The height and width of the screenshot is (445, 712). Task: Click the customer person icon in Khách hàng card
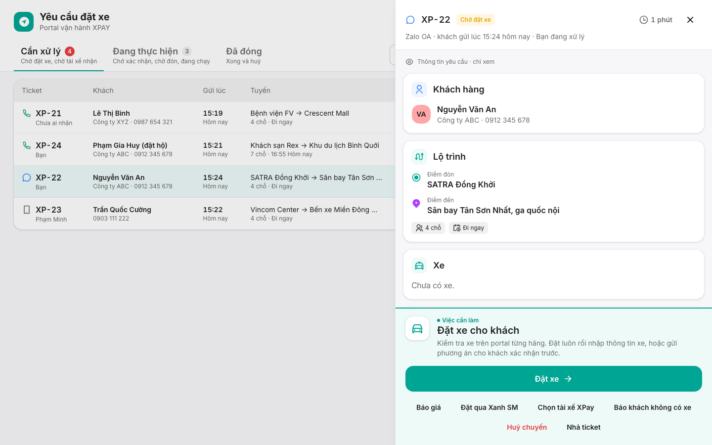pyautogui.click(x=419, y=89)
